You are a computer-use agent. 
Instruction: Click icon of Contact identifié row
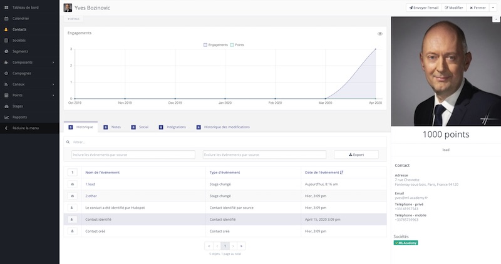[x=72, y=220]
